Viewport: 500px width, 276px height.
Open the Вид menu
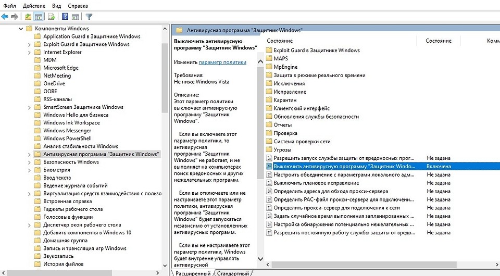56,5
